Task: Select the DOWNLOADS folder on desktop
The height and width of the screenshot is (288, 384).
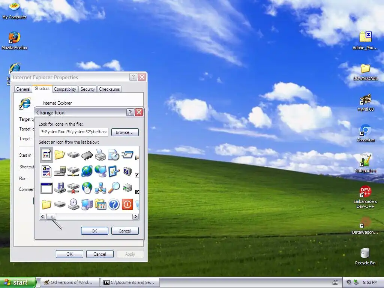Action: pyautogui.click(x=365, y=72)
